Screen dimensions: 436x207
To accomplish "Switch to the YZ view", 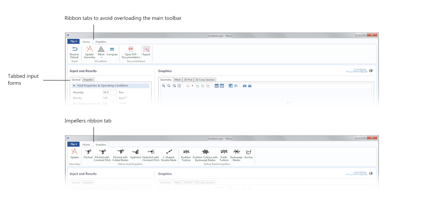I will point(203,86).
